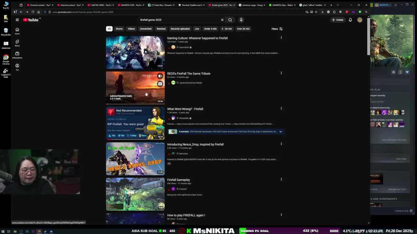417x234 pixels.
Task: Select the Recently uploaded filter chip
Action: pos(180,29)
